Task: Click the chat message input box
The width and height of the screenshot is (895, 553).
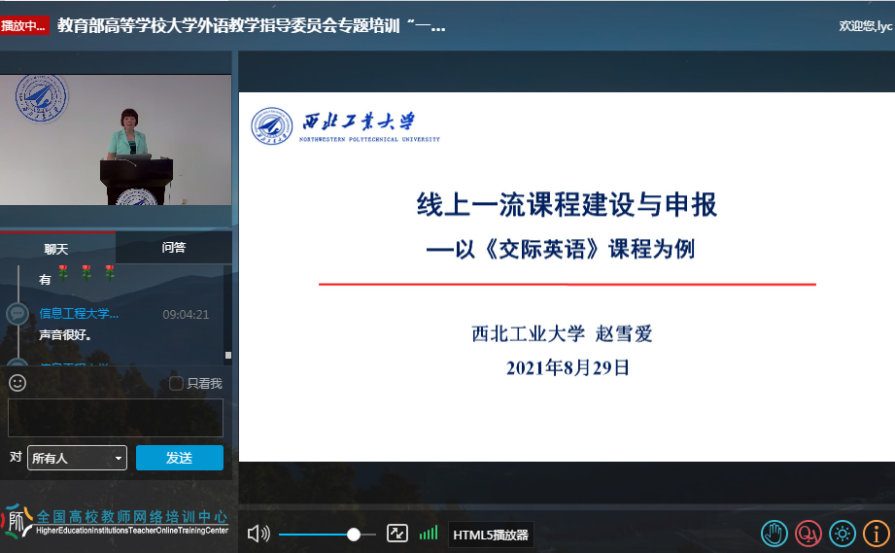Action: coord(116,418)
